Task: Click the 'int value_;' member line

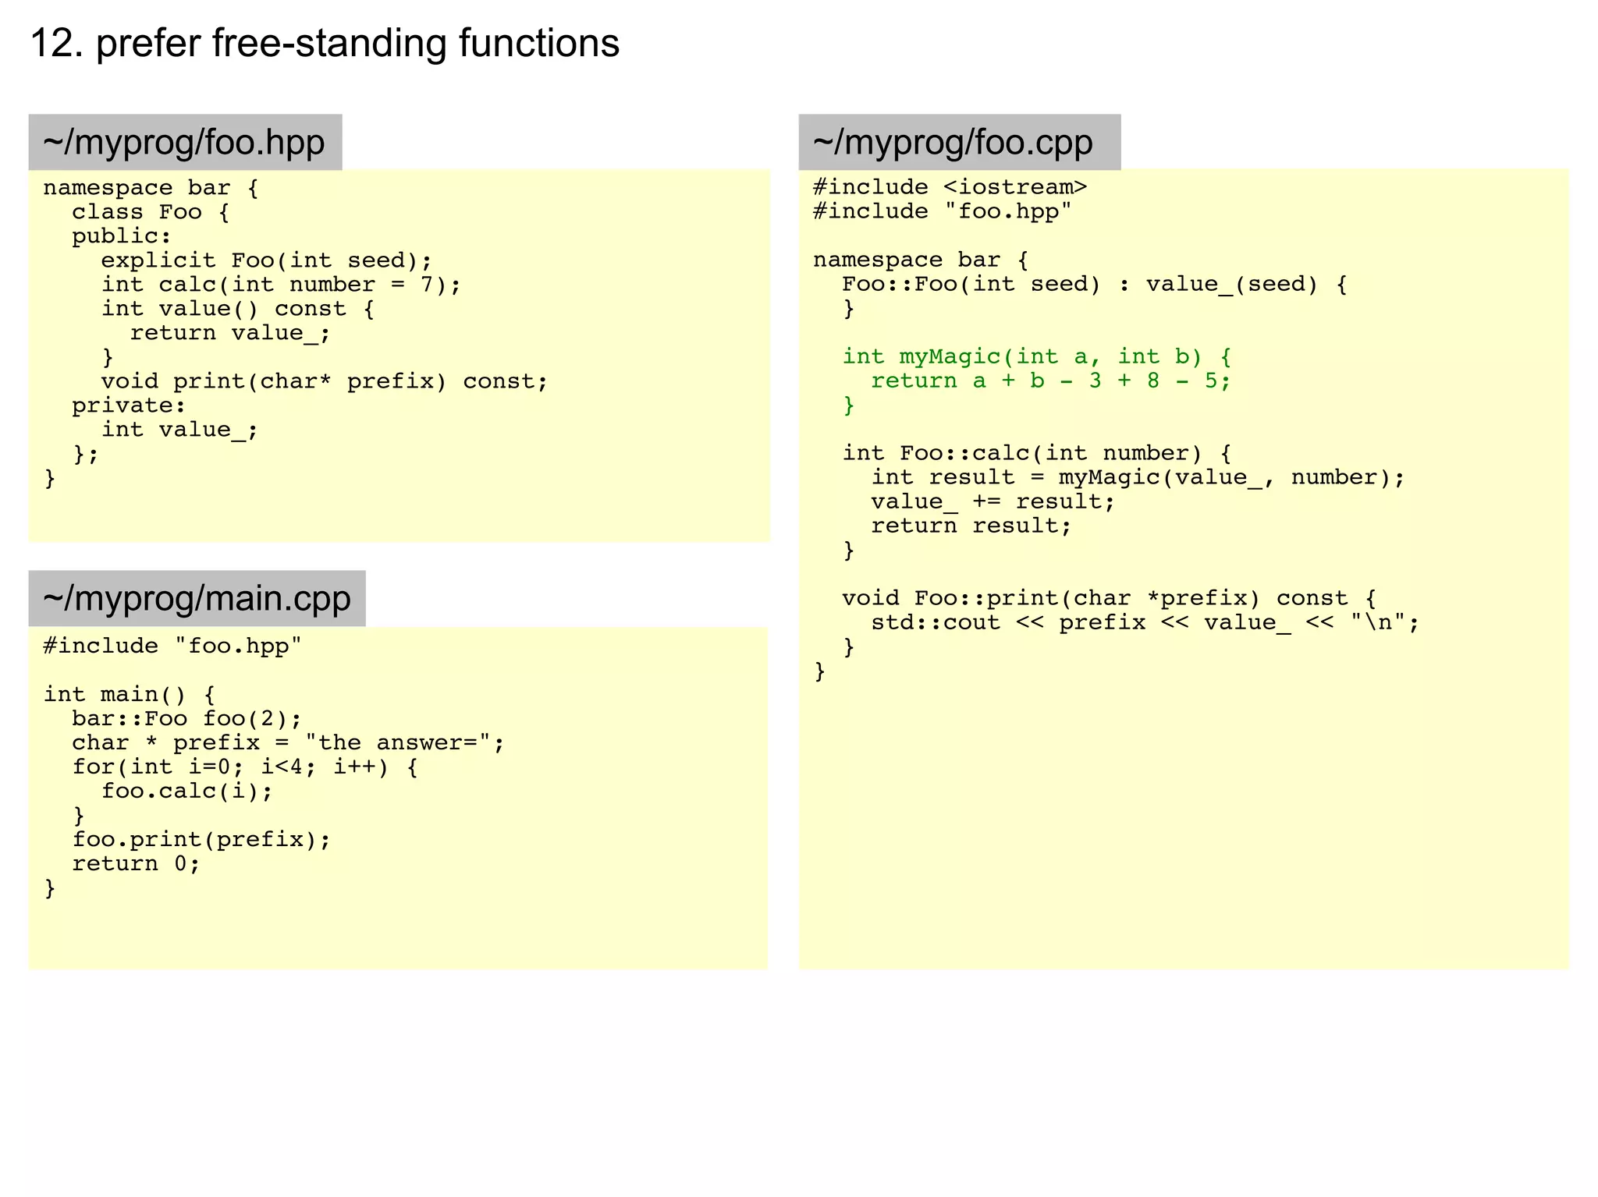Action: [179, 430]
